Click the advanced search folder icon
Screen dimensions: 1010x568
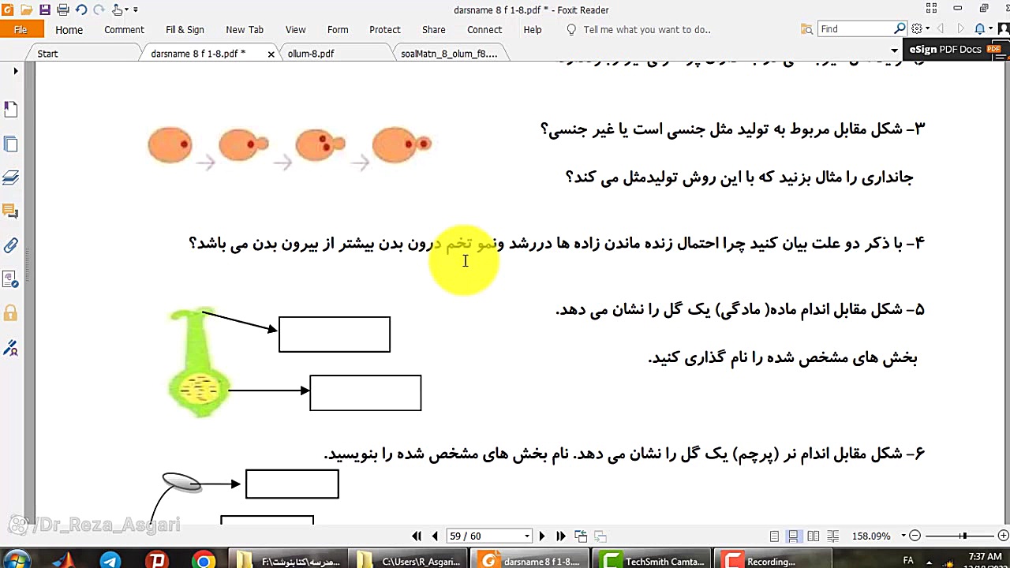[806, 29]
